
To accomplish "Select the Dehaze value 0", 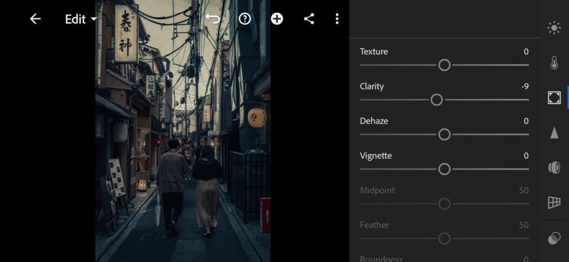I will 526,121.
